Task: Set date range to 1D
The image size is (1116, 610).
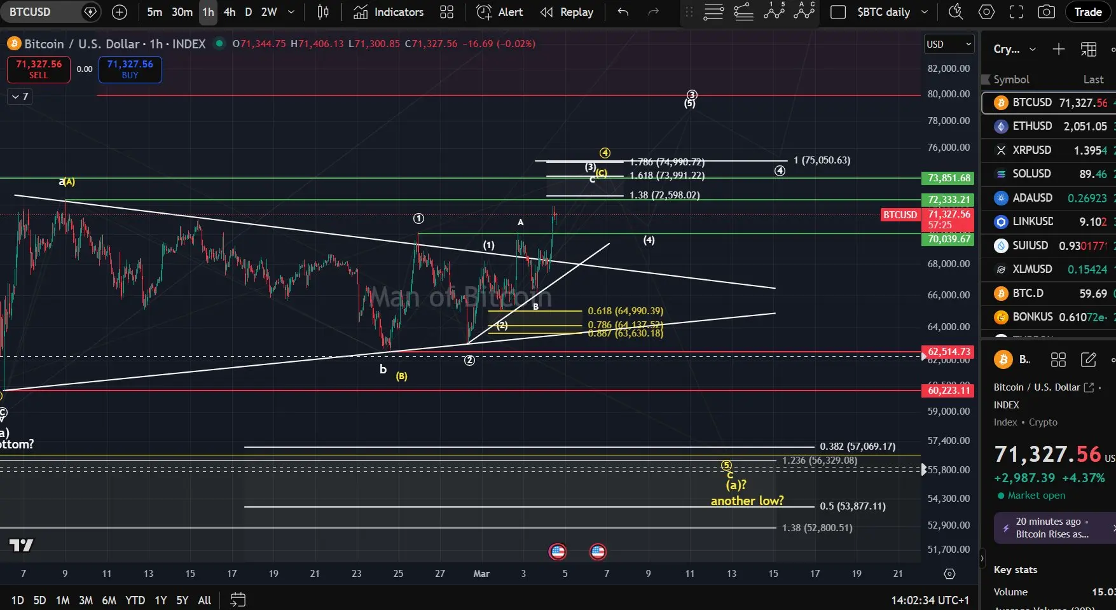Action: click(x=18, y=600)
